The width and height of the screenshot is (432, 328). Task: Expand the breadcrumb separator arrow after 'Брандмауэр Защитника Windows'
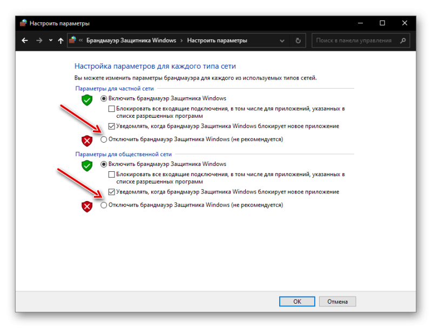181,41
